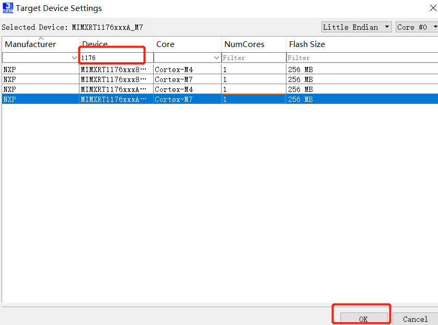Open the Little Endian dropdown
This screenshot has height=325, width=438.
tap(356, 27)
